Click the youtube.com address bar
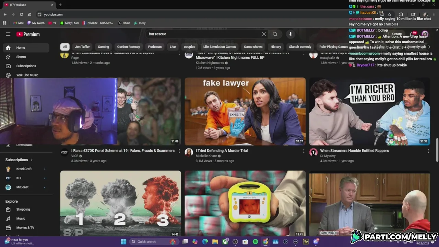The width and height of the screenshot is (439, 247). pos(213,14)
